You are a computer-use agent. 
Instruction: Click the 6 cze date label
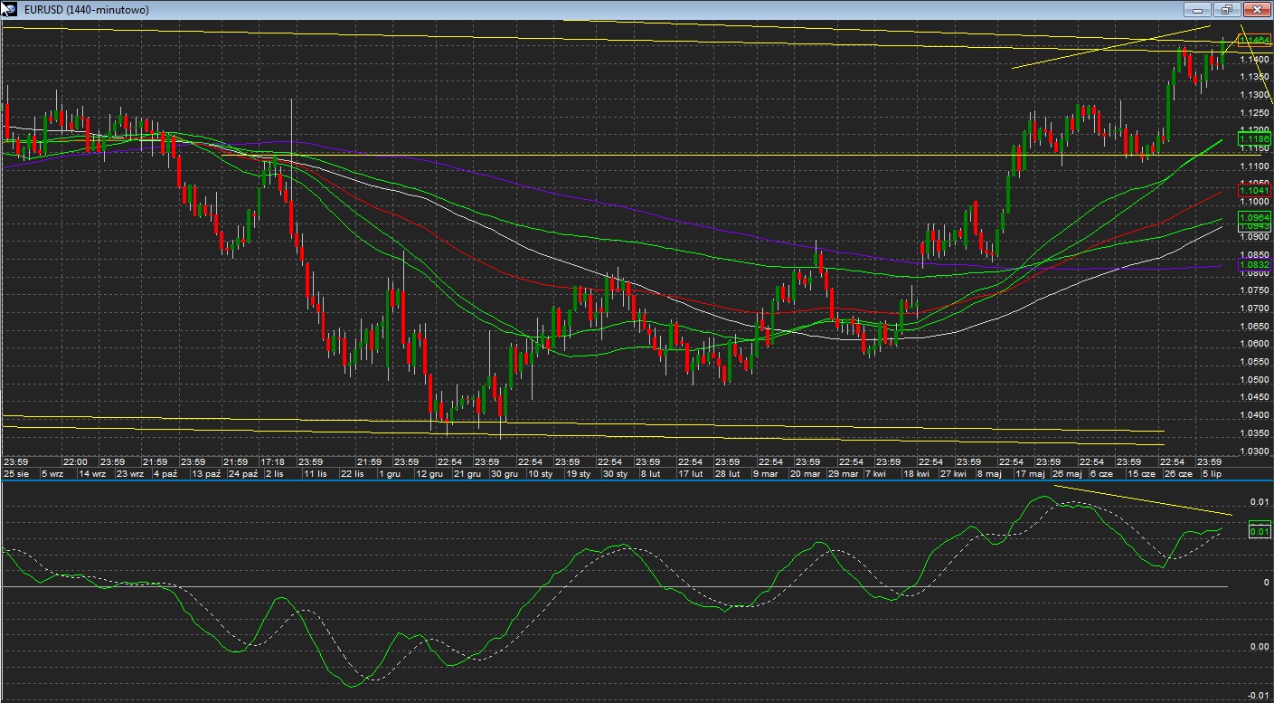coord(1101,473)
